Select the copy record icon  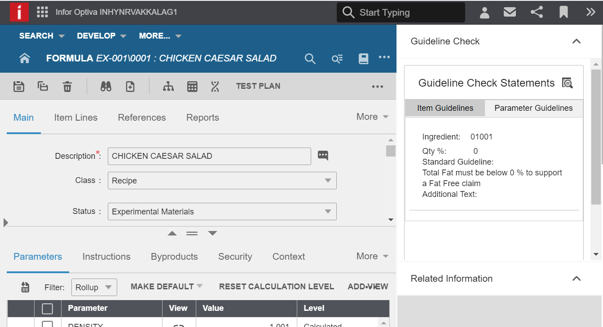pos(43,86)
